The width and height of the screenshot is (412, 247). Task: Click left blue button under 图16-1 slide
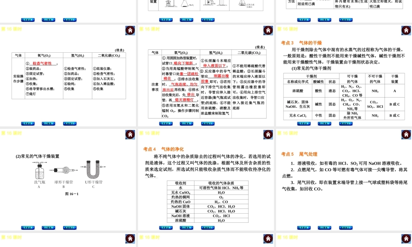28,228
